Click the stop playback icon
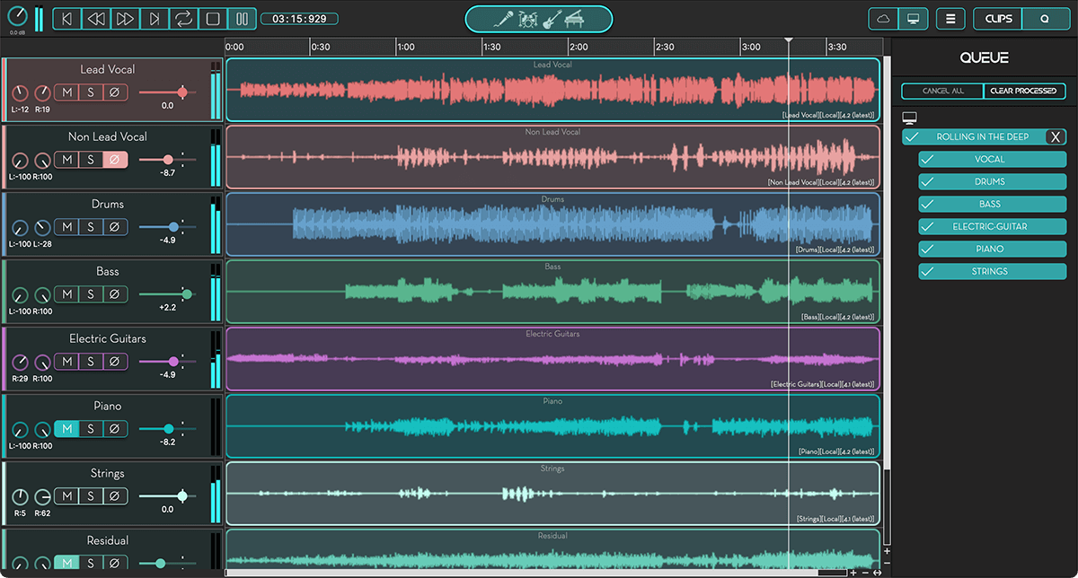 tap(212, 18)
